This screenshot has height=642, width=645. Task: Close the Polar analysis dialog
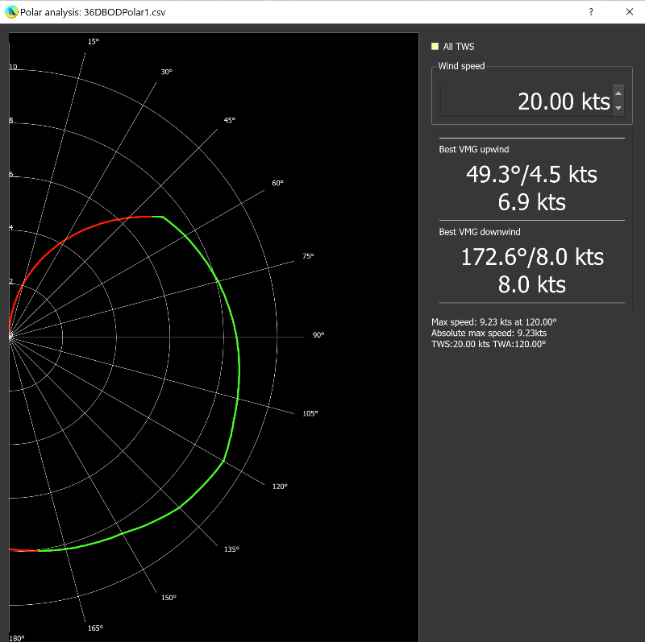630,12
